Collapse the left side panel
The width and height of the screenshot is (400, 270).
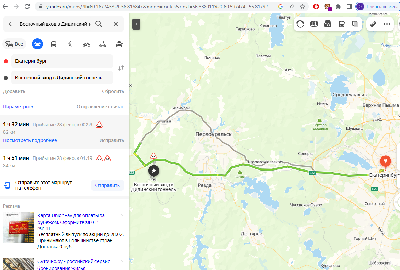pyautogui.click(x=136, y=24)
